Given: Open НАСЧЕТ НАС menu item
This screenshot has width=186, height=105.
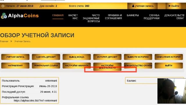Looking at the screenshot, I should 73,17.
